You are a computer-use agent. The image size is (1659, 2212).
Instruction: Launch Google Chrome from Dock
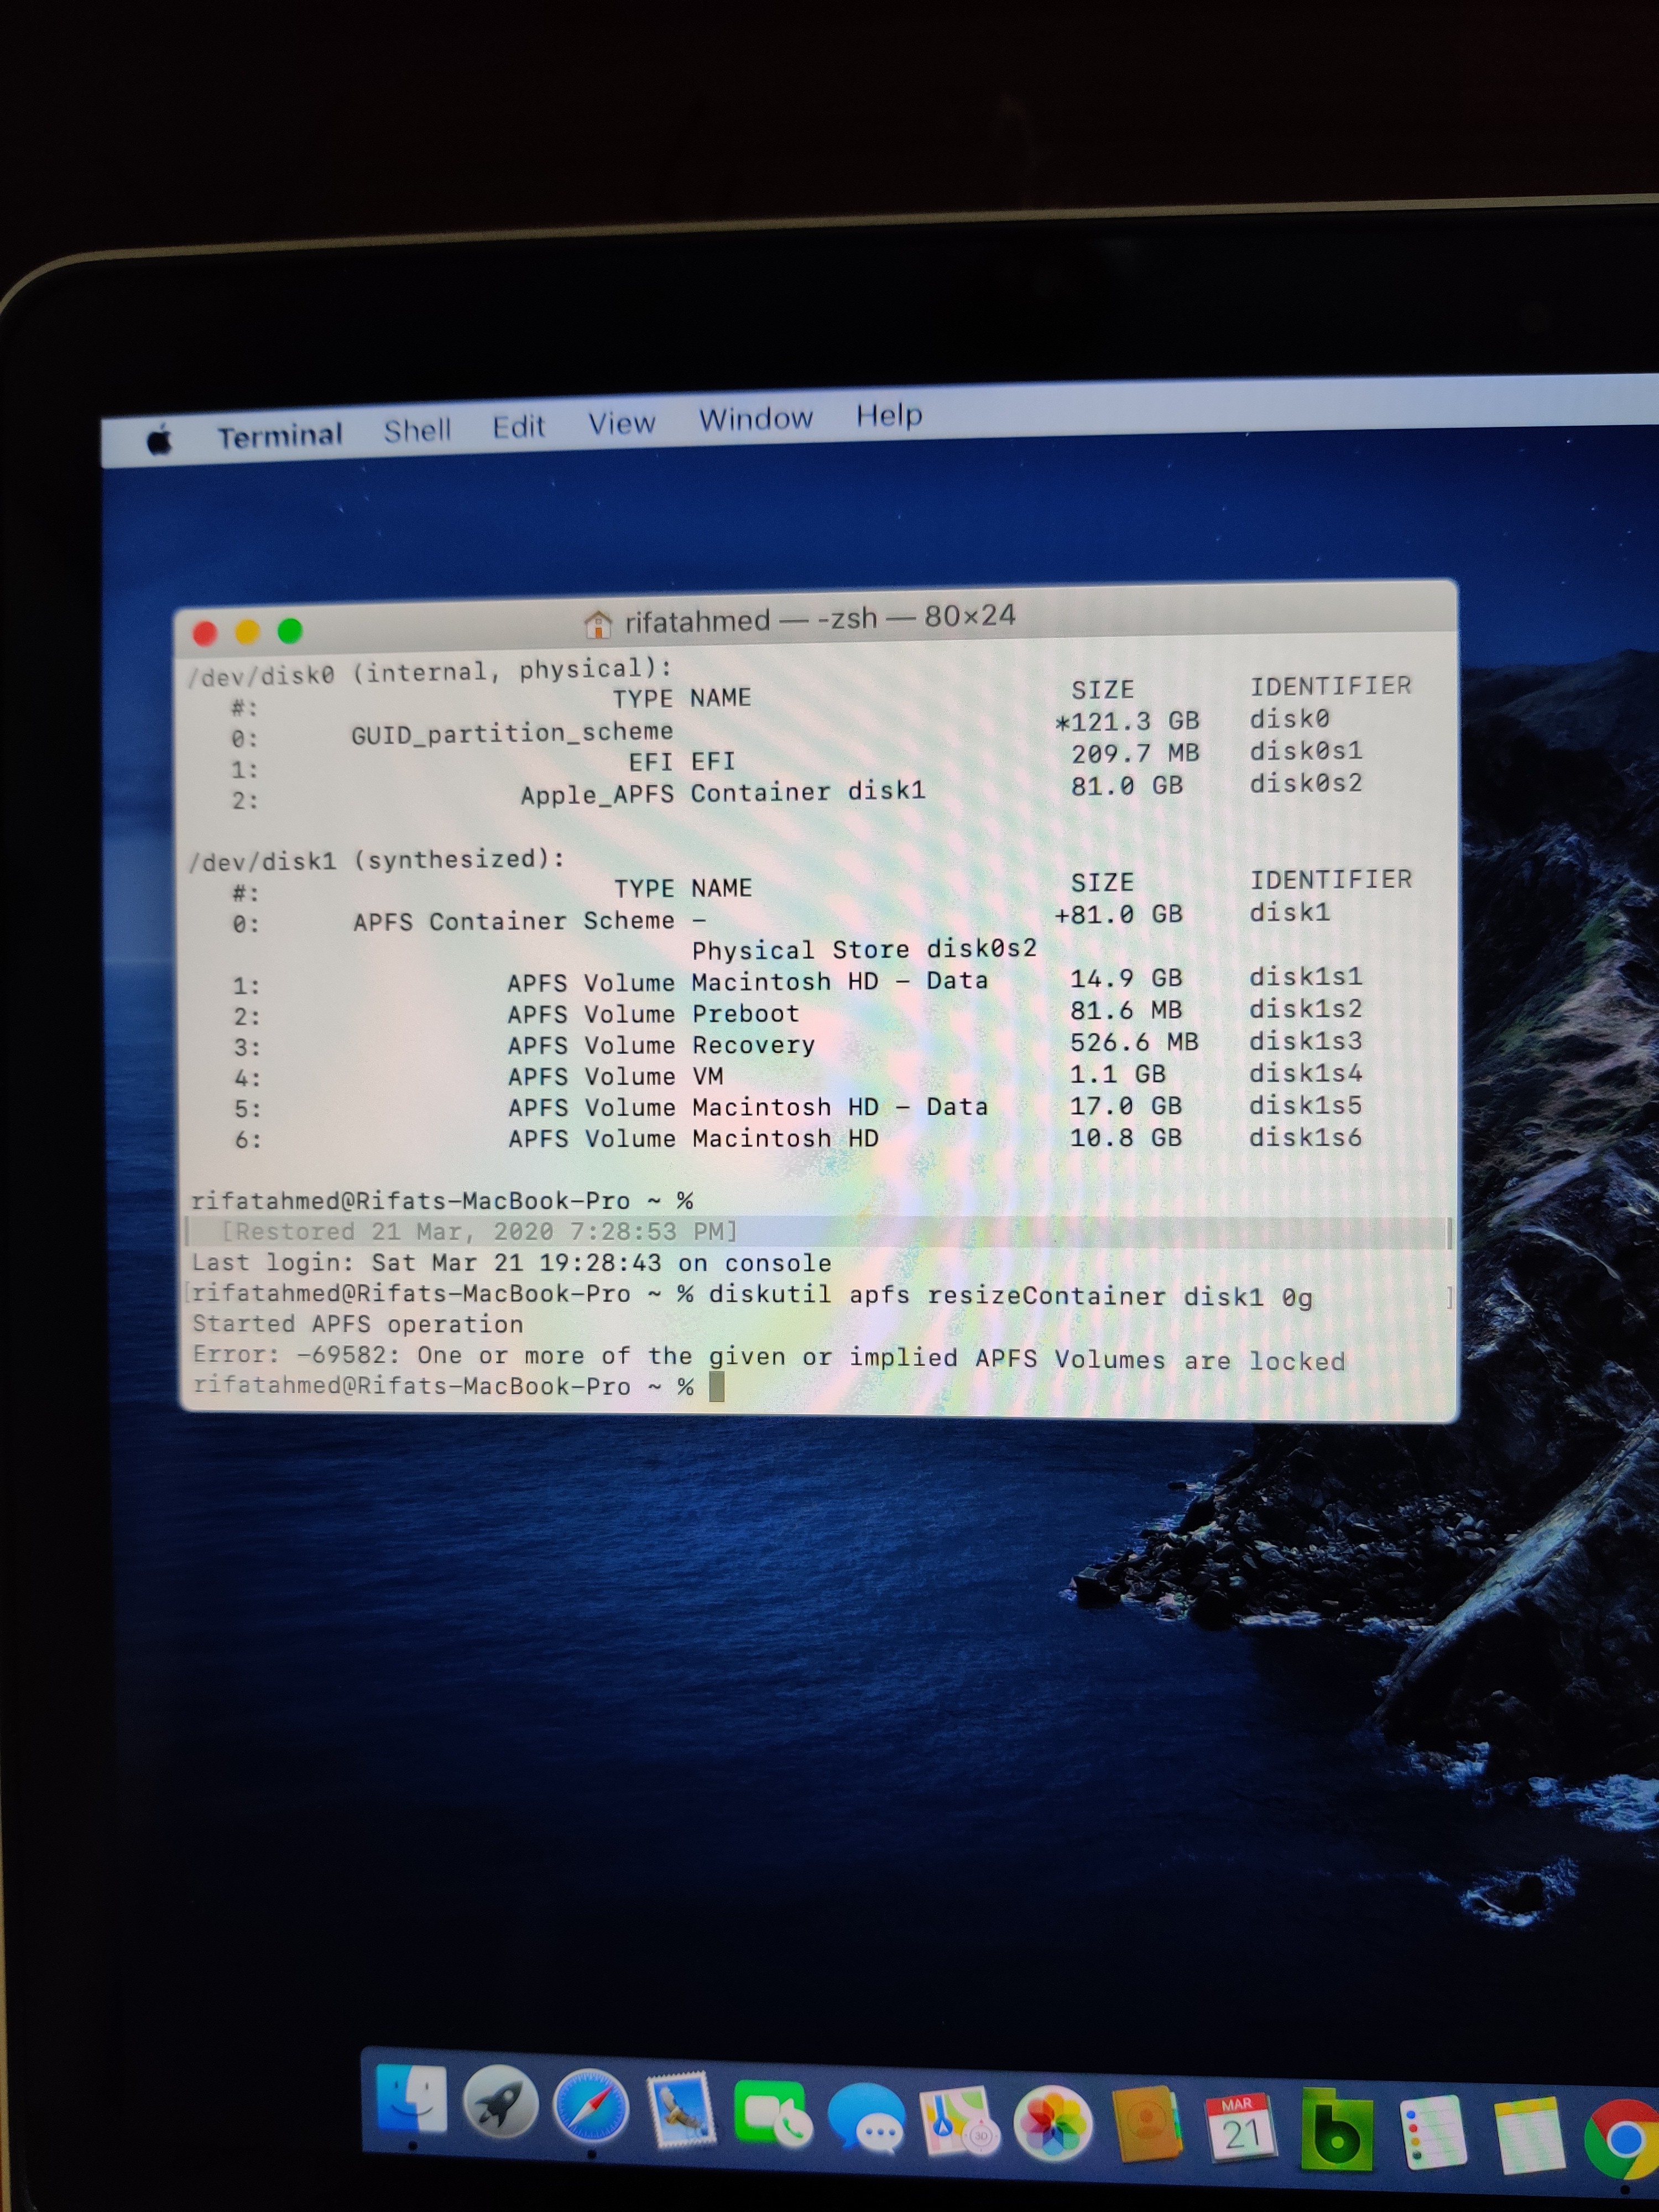click(1624, 2139)
